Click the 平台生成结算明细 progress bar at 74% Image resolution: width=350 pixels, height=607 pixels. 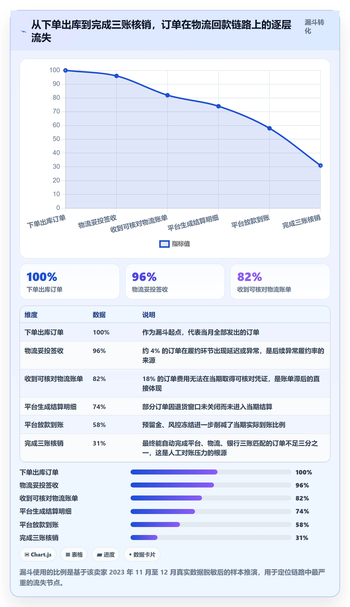211,511
